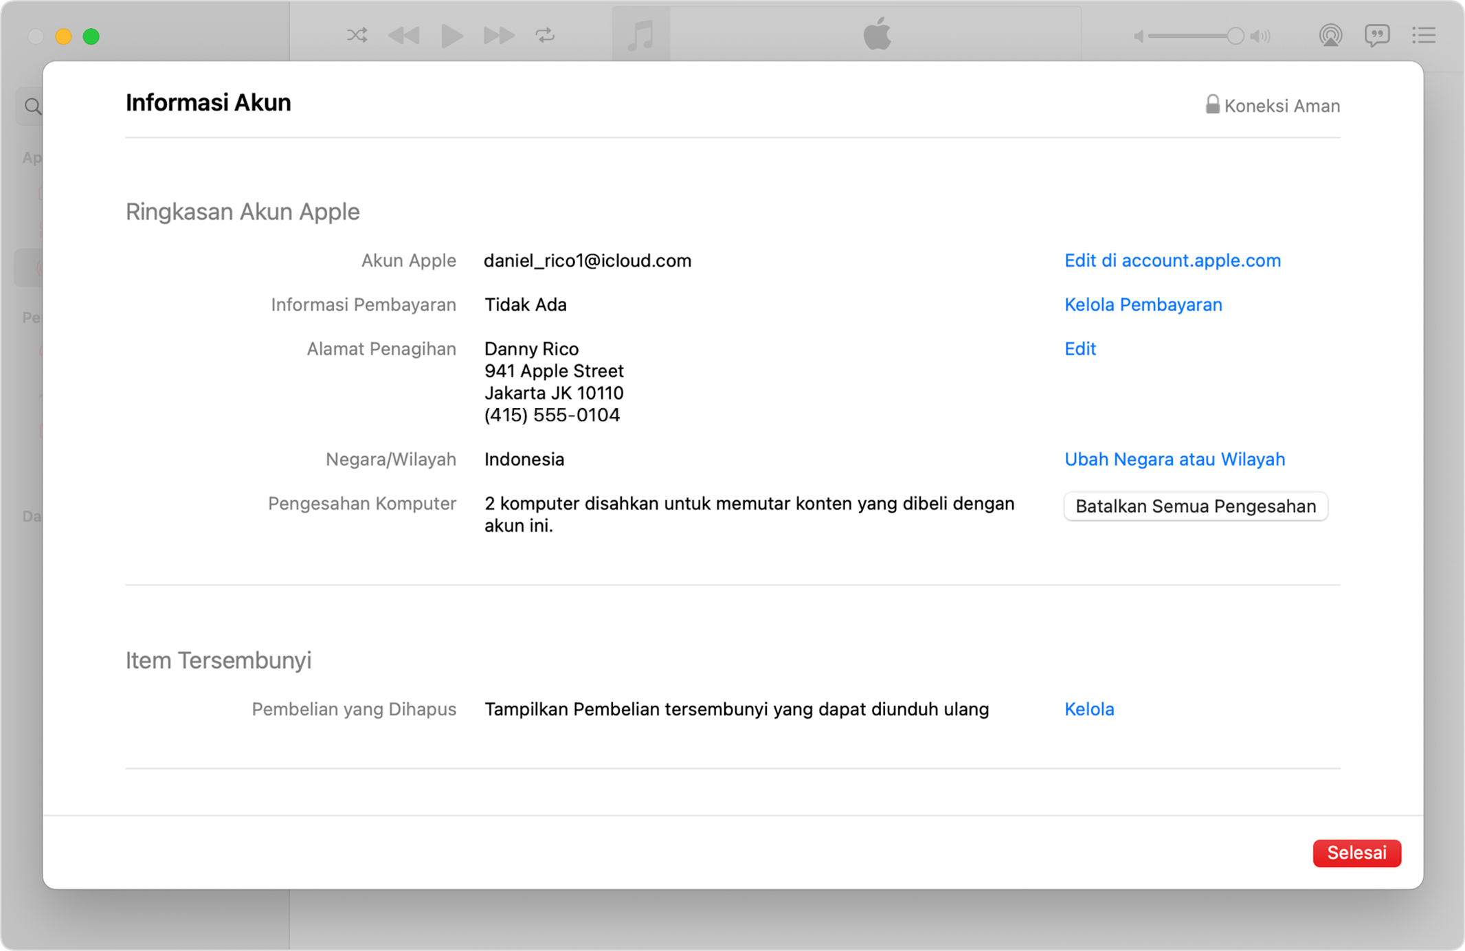Screen dimensions: 1465x951
Task: Click the Alamat Penagihan label
Action: 381,348
